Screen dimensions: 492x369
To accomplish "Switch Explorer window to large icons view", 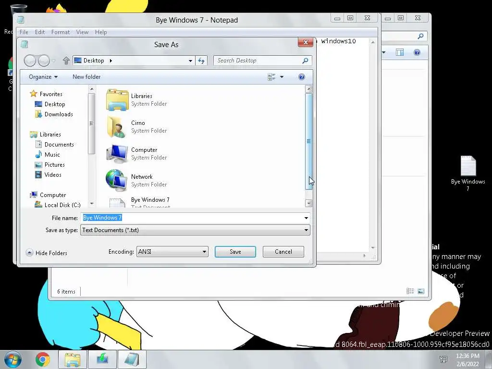I will tap(421, 291).
